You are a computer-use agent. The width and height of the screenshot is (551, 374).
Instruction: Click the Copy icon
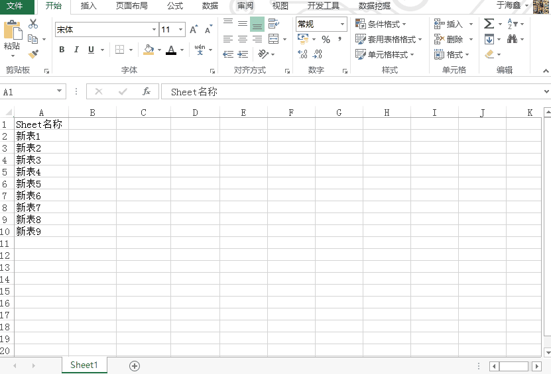pyautogui.click(x=32, y=39)
